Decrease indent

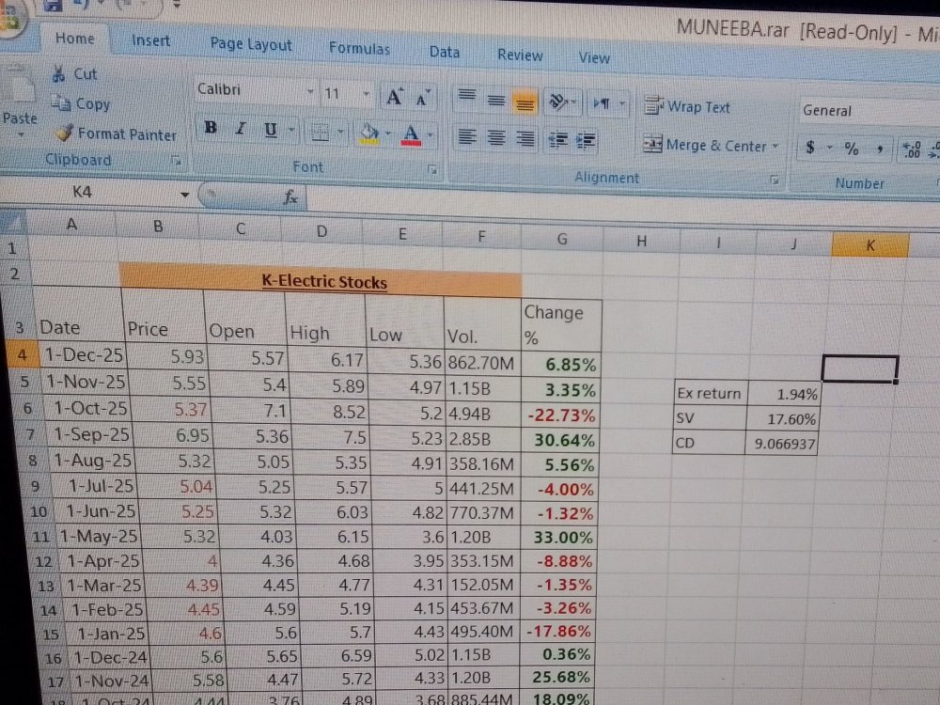click(558, 140)
